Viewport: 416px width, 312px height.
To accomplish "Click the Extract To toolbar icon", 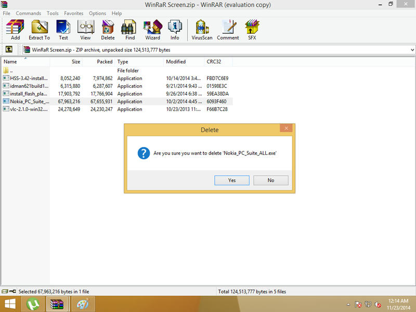I will [x=40, y=30].
